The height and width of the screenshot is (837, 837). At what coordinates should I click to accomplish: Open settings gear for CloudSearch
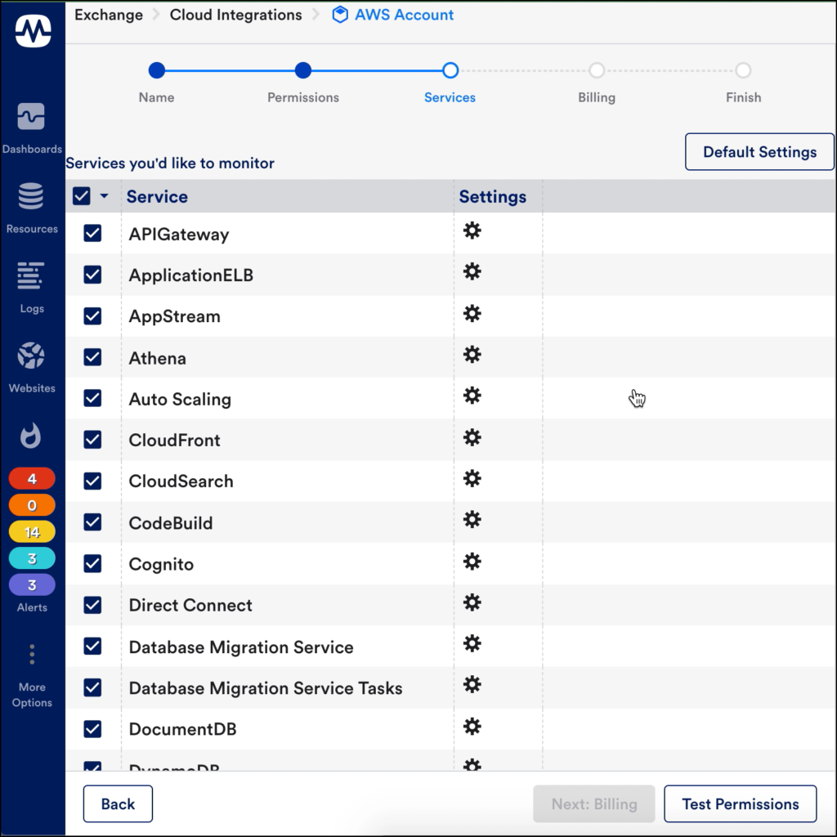click(x=472, y=478)
